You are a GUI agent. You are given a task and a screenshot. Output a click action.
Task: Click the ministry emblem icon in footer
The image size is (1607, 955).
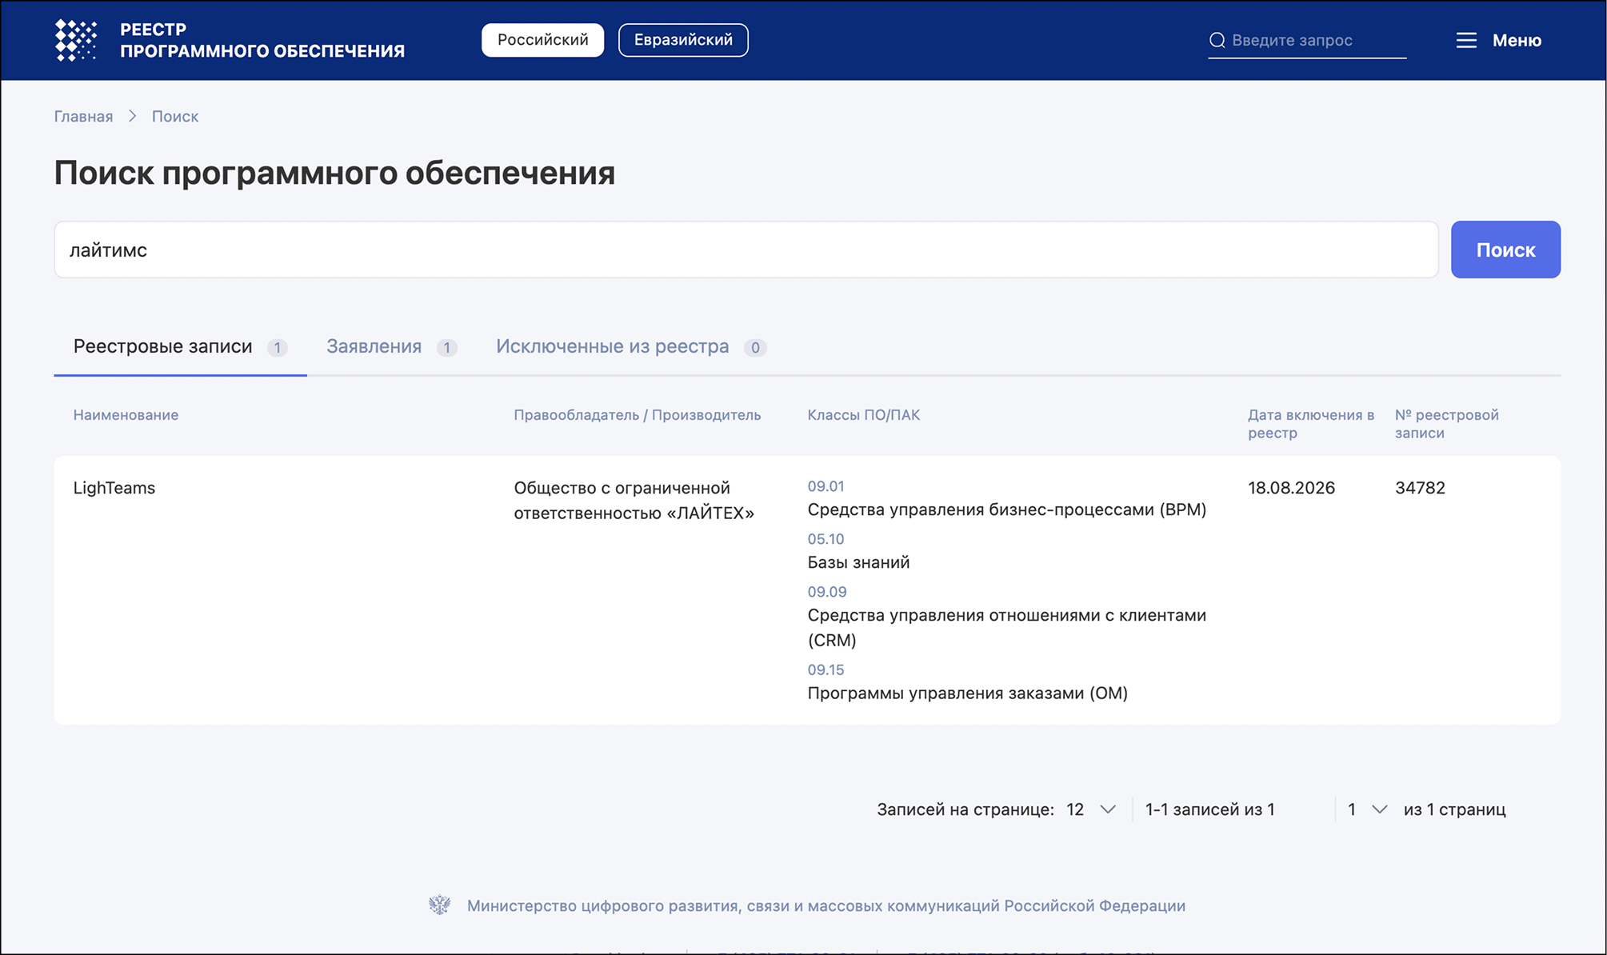(439, 905)
